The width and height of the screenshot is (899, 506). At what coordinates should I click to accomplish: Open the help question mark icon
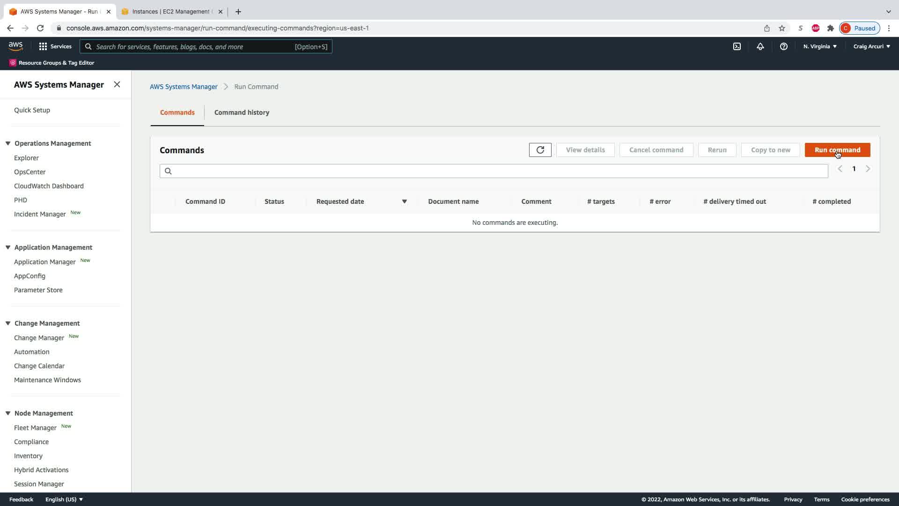click(783, 46)
